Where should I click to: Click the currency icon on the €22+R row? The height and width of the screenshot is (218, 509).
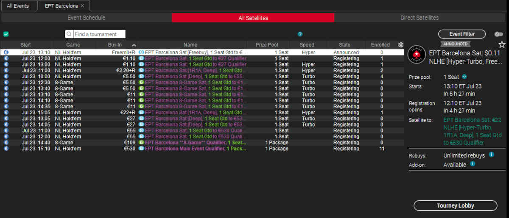point(6,113)
